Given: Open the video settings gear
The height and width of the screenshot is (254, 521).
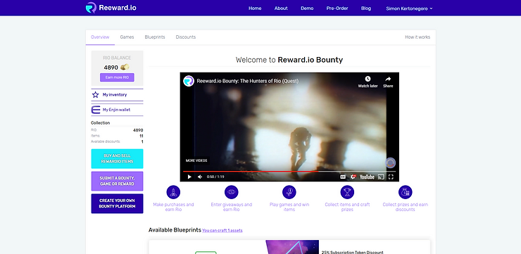Looking at the screenshot, I should (x=353, y=177).
